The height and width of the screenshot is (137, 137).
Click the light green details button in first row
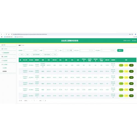click(121, 65)
